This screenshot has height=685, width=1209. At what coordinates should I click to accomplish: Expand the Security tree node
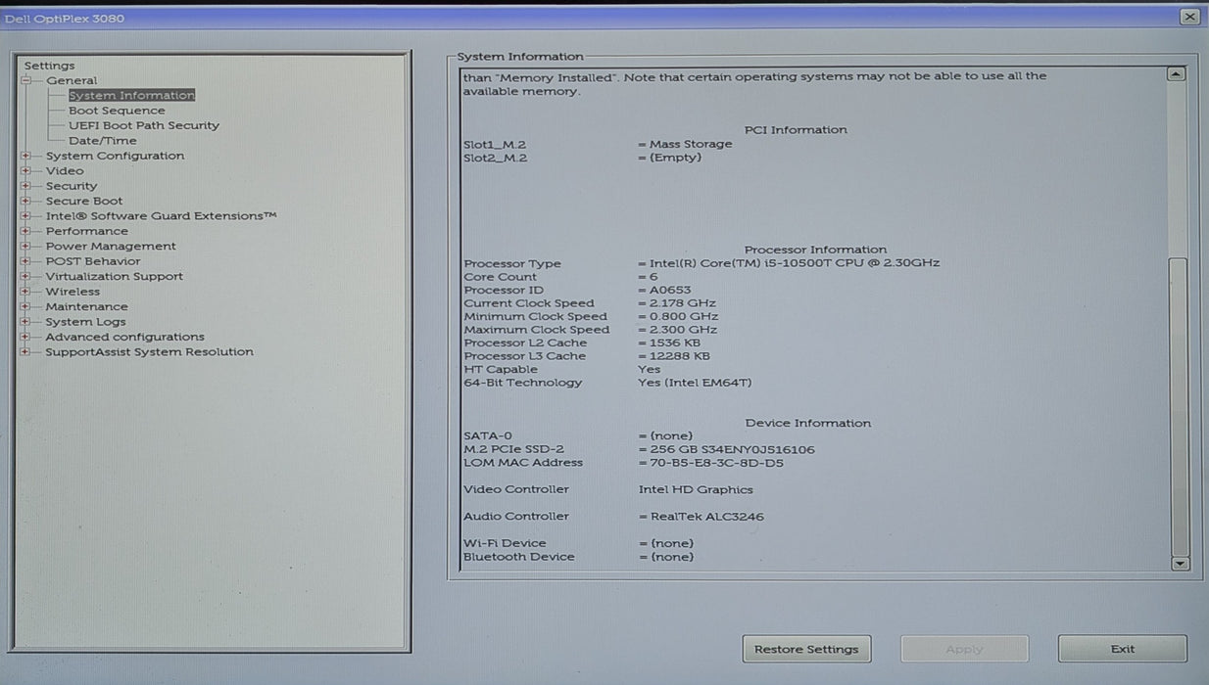click(x=25, y=186)
